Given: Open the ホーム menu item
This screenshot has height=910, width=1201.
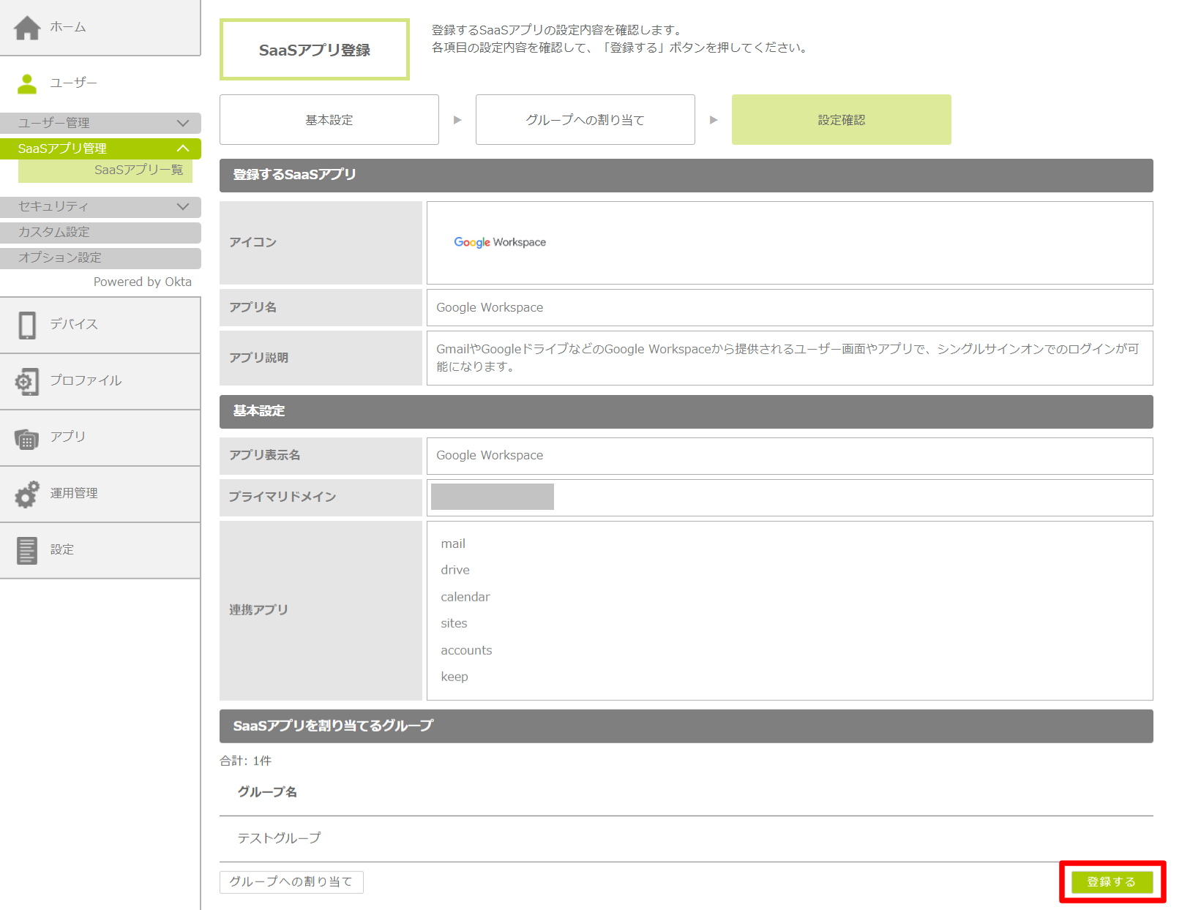Looking at the screenshot, I should point(100,28).
